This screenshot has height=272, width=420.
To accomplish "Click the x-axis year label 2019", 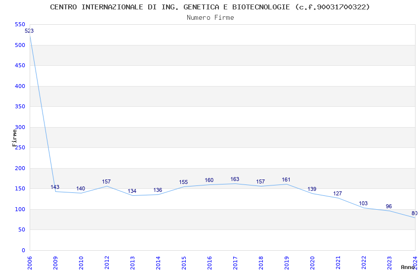I will 287,263.
